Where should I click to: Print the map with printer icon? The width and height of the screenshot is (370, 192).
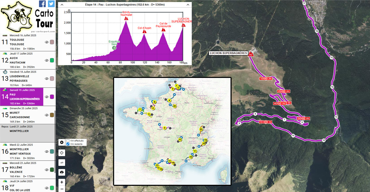(62, 172)
